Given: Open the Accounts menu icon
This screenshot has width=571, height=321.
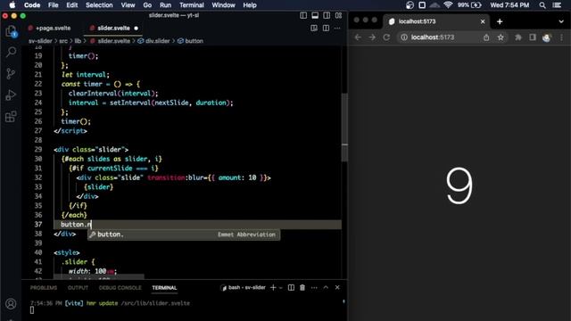Looking at the screenshot, I should (11, 303).
